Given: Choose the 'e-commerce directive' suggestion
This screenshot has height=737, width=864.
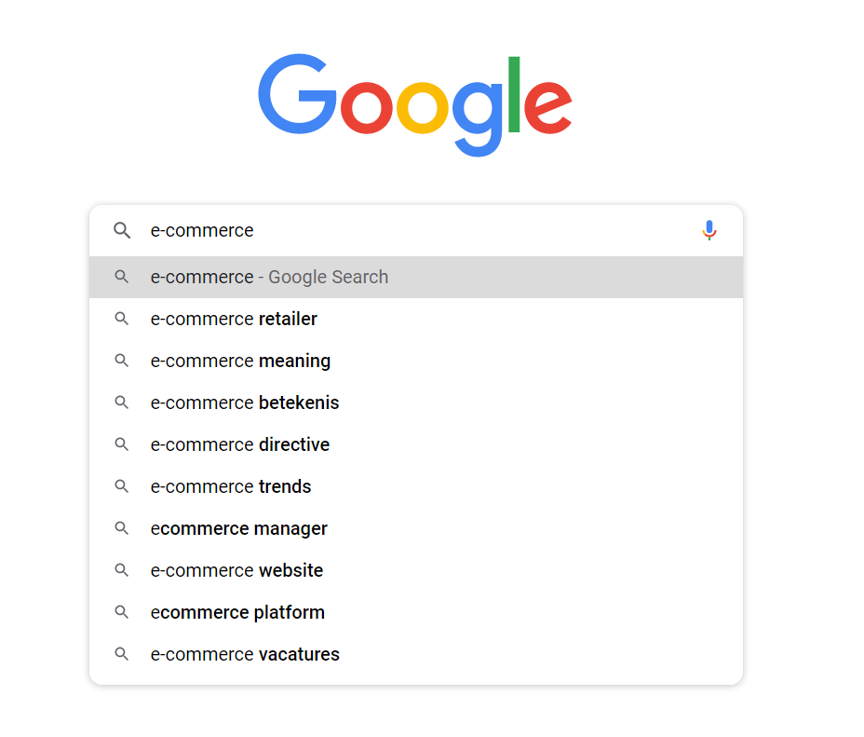Looking at the screenshot, I should tap(240, 444).
